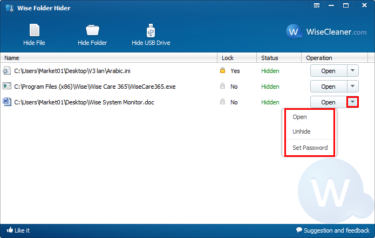Image resolution: width=375 pixels, height=238 pixels.
Task: Maximize the Wise Folder Hider window
Action: [346, 5]
